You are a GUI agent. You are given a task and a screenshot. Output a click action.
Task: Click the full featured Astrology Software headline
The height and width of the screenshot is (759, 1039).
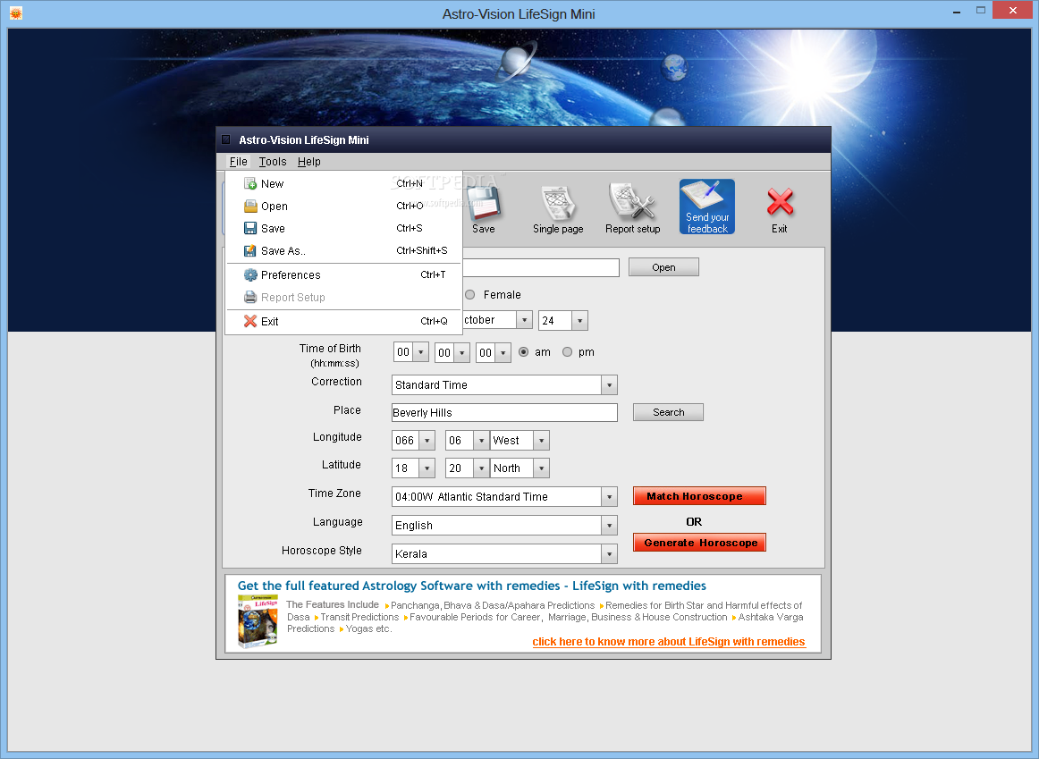472,586
